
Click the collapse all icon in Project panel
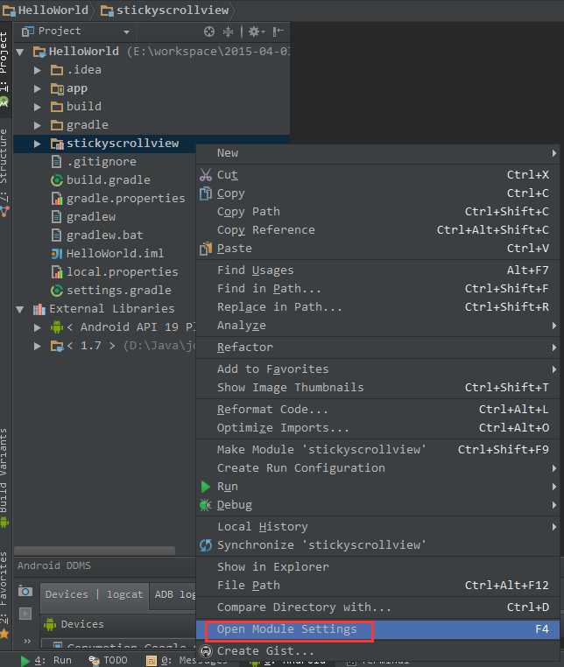[x=228, y=32]
